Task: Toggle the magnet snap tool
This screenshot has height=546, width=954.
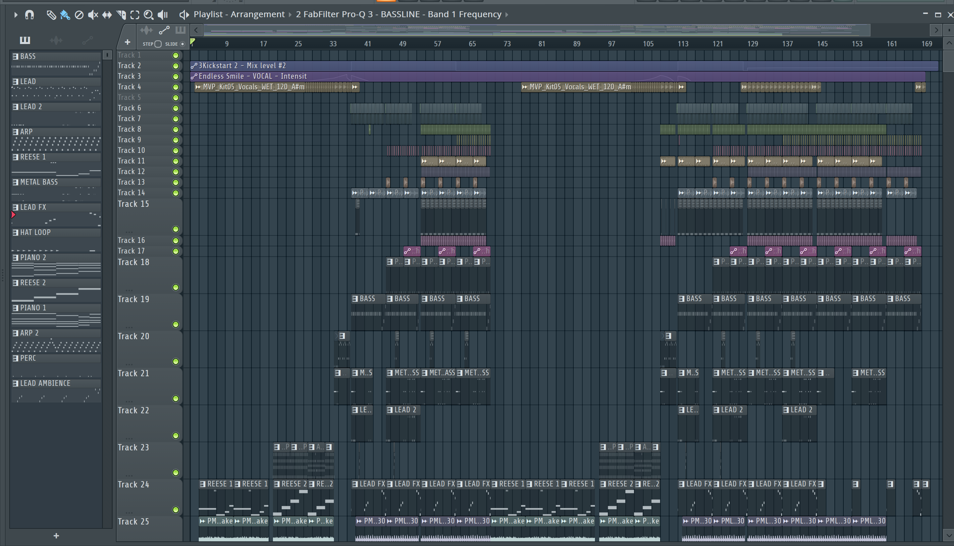Action: (x=29, y=15)
